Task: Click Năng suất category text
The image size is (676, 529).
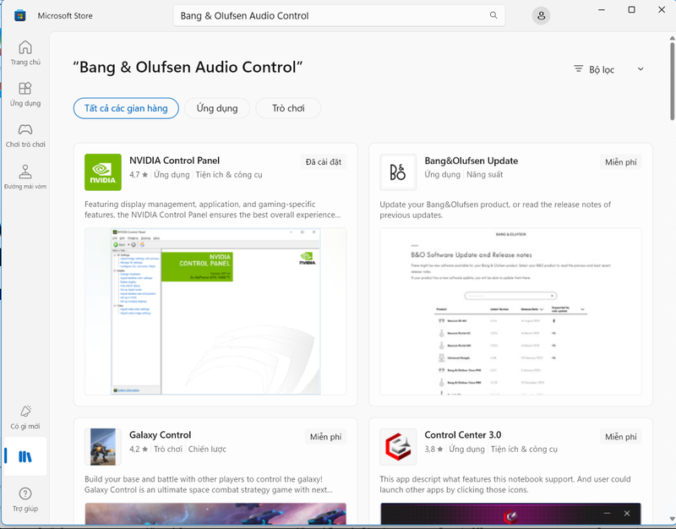Action: coord(484,175)
